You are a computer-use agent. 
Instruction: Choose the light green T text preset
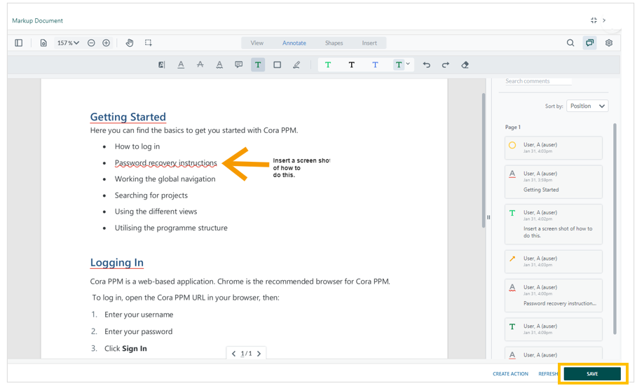tap(328, 64)
